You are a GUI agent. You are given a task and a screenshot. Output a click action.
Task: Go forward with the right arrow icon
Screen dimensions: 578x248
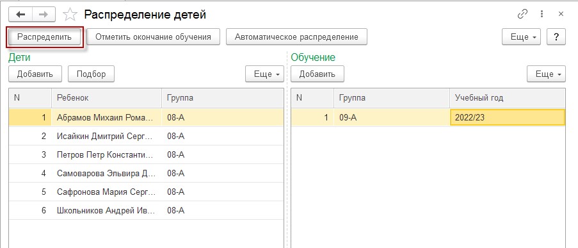(x=44, y=15)
